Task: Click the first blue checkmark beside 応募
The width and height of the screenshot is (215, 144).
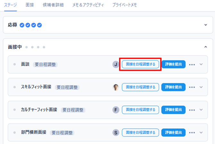Action: click(x=22, y=25)
